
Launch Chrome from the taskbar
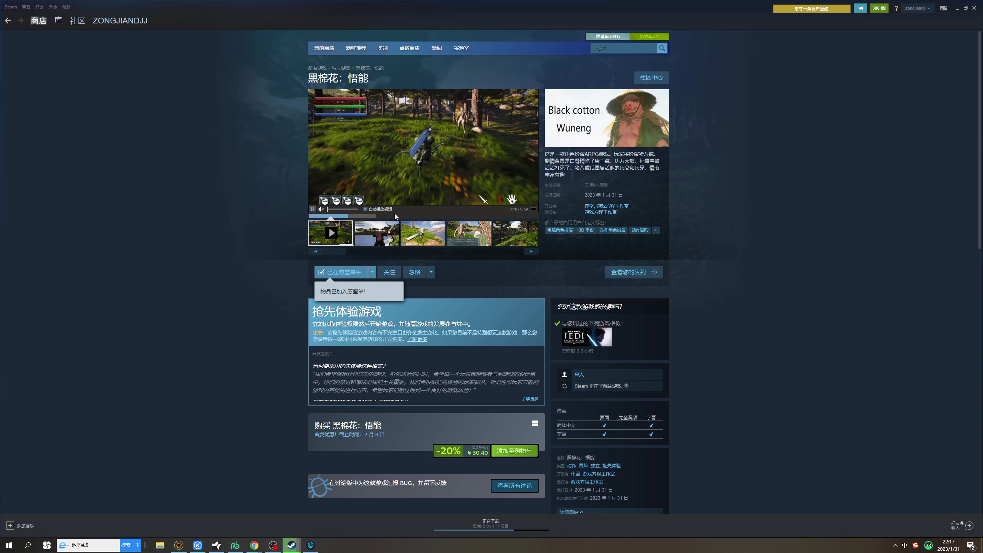click(x=254, y=545)
